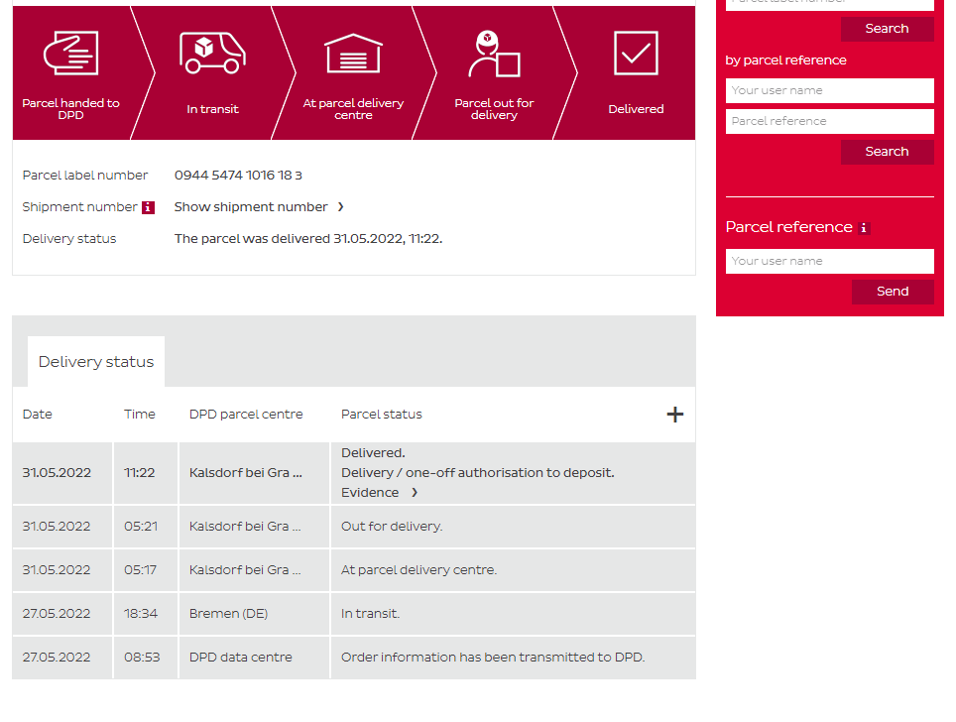Click the parcel label number 0944 5474 1016 18 3
This screenshot has height=722, width=956.
coord(238,176)
